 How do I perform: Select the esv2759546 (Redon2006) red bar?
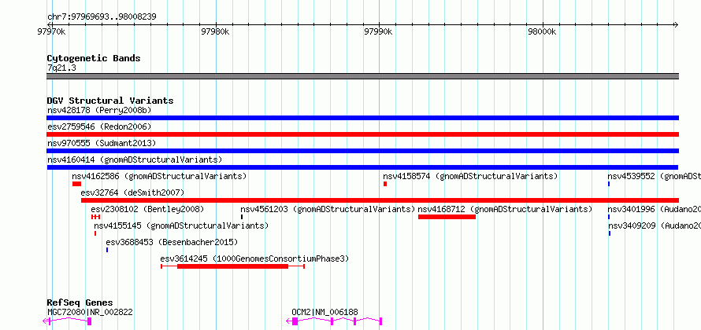click(362, 134)
